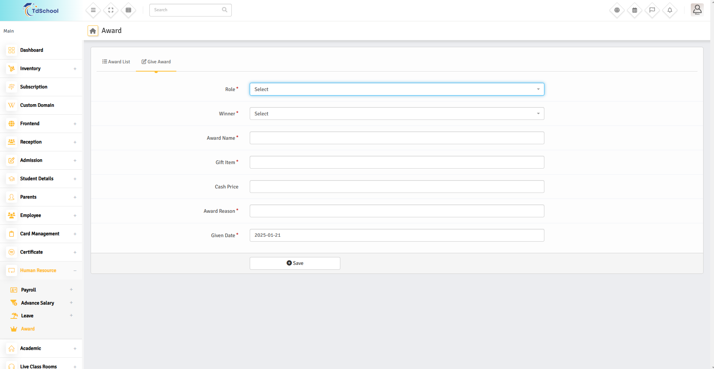
Task: Expand the Inventory sidebar menu
Action: (41, 69)
